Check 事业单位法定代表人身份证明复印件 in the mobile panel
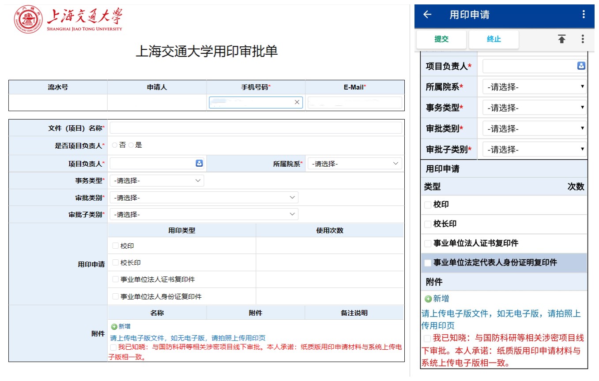Image resolution: width=599 pixels, height=381 pixels. [428, 263]
